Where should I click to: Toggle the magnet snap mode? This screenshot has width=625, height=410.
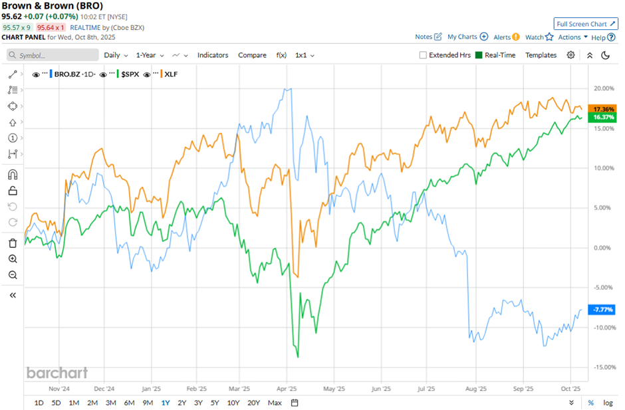[x=13, y=175]
